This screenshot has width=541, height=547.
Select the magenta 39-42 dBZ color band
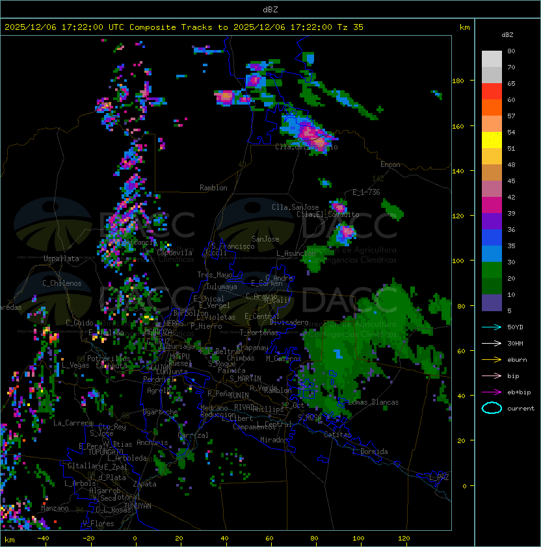point(492,205)
